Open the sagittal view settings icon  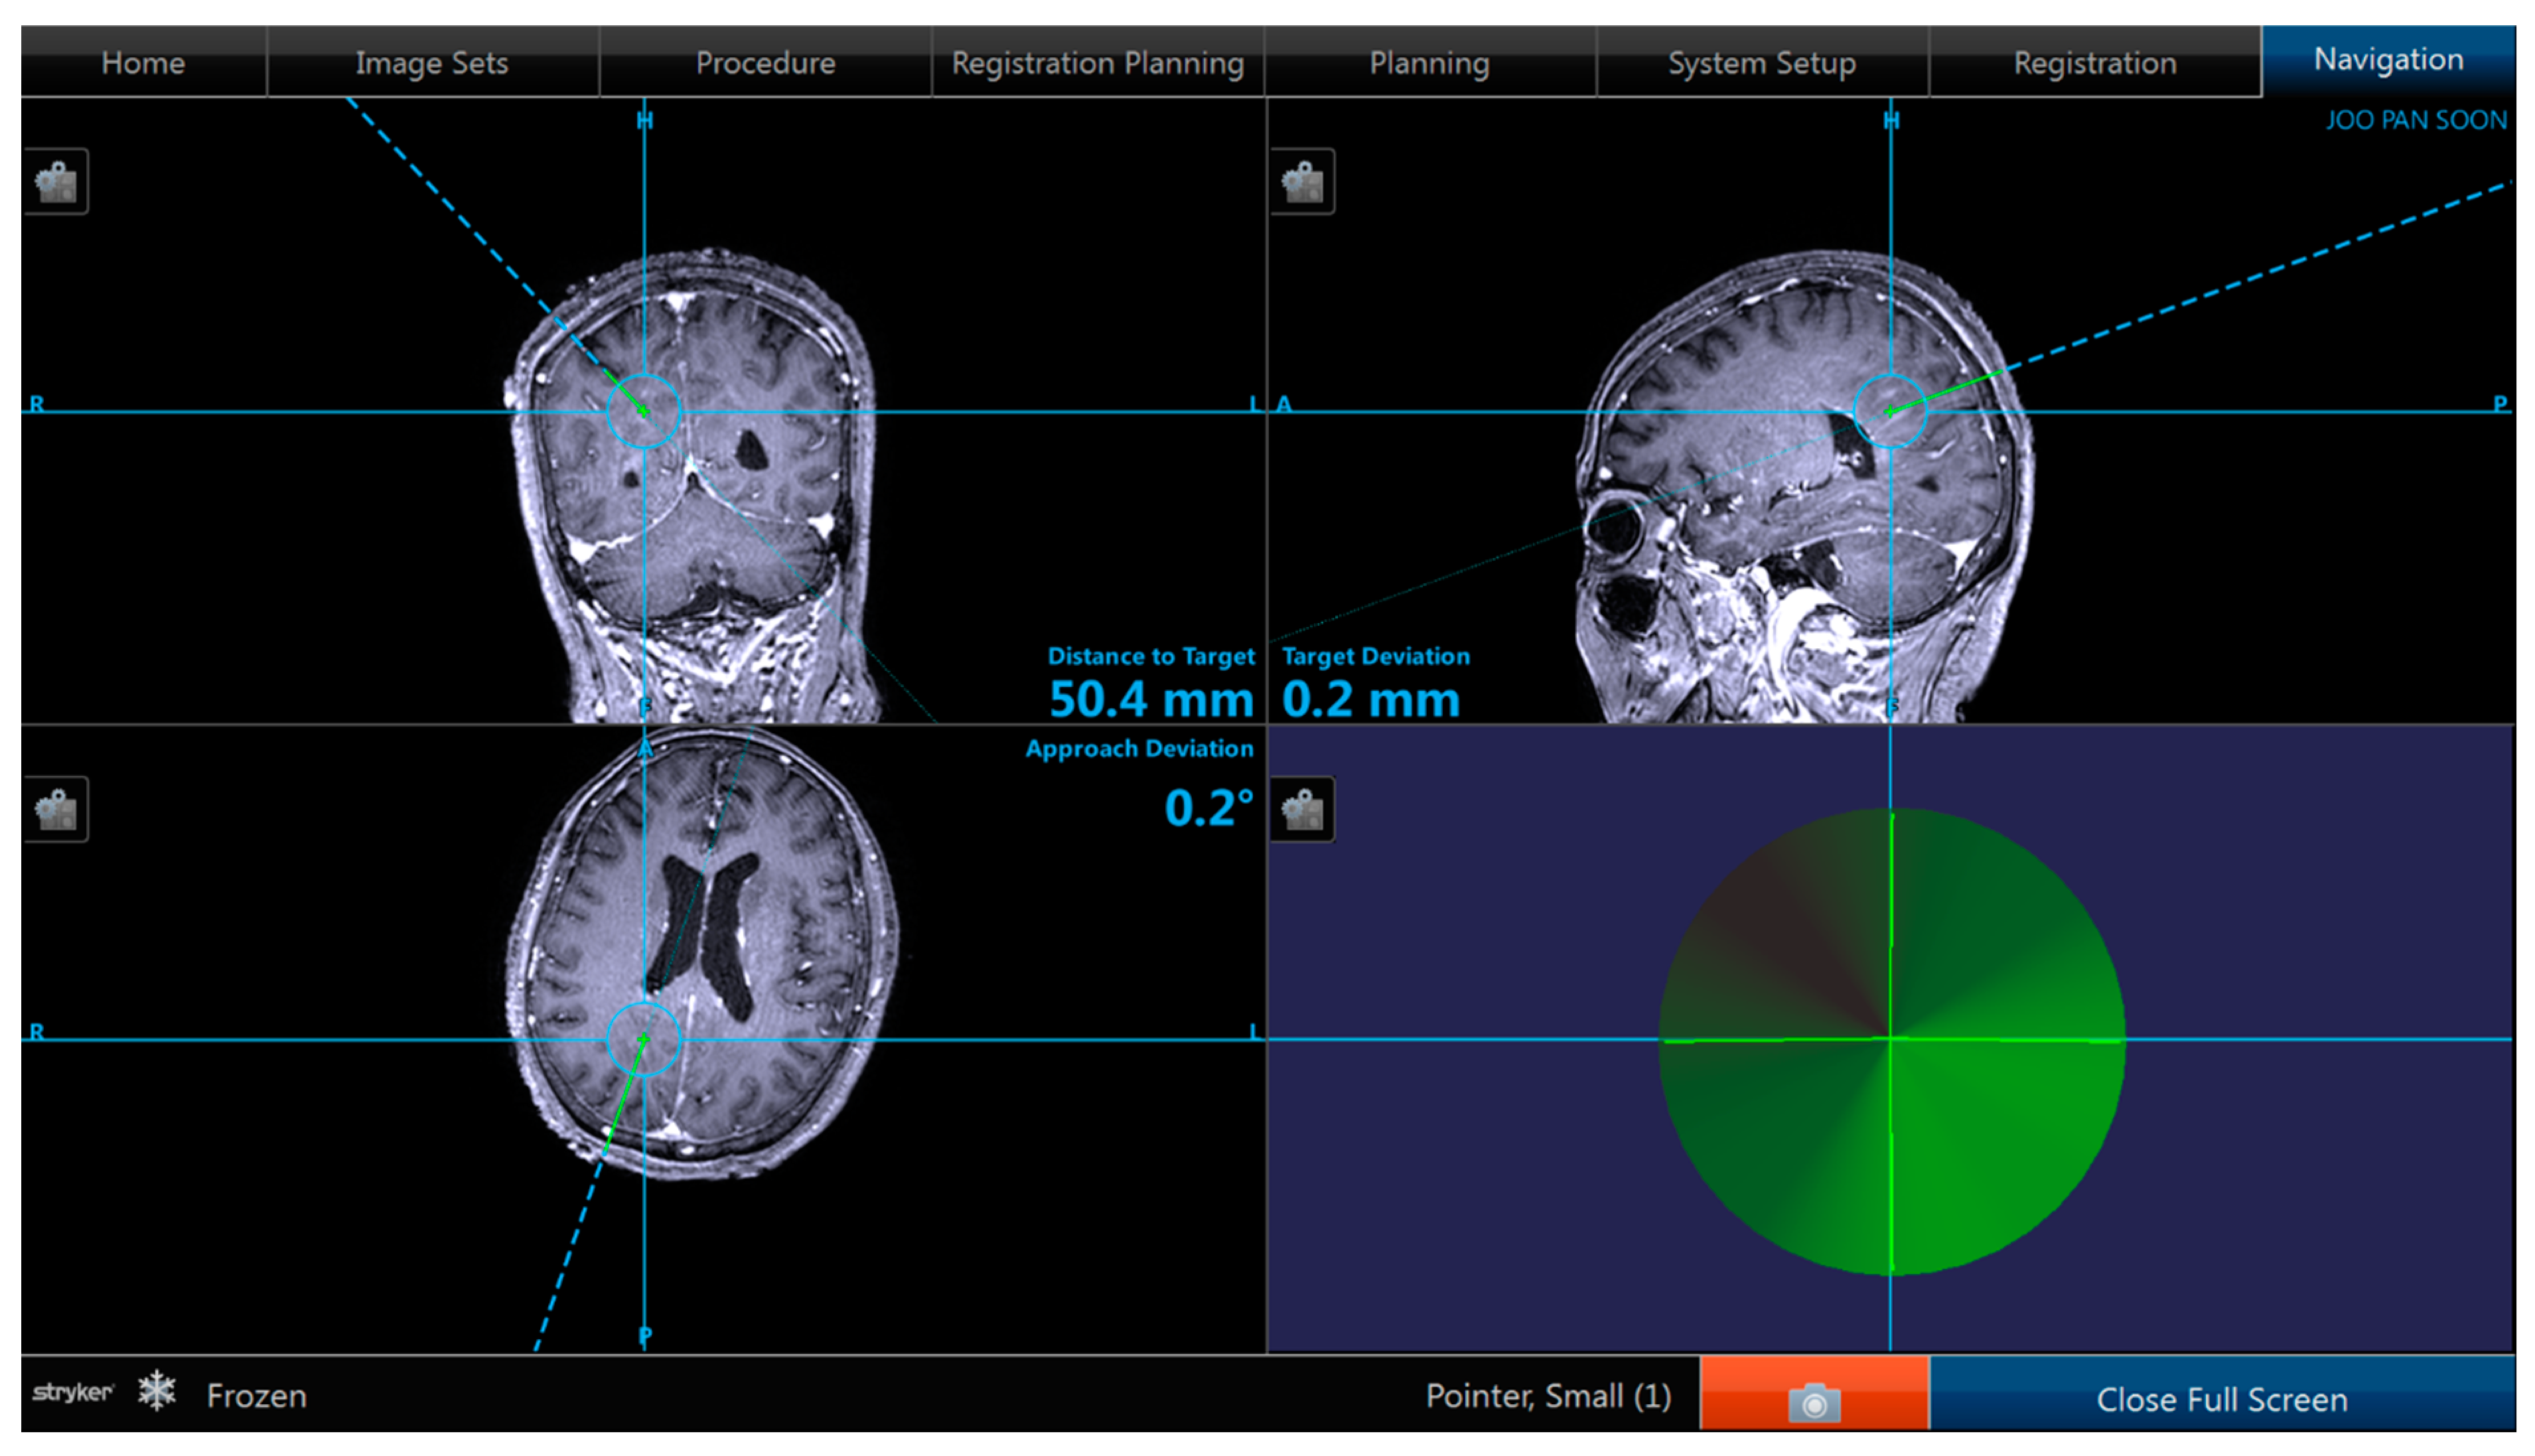(1302, 182)
